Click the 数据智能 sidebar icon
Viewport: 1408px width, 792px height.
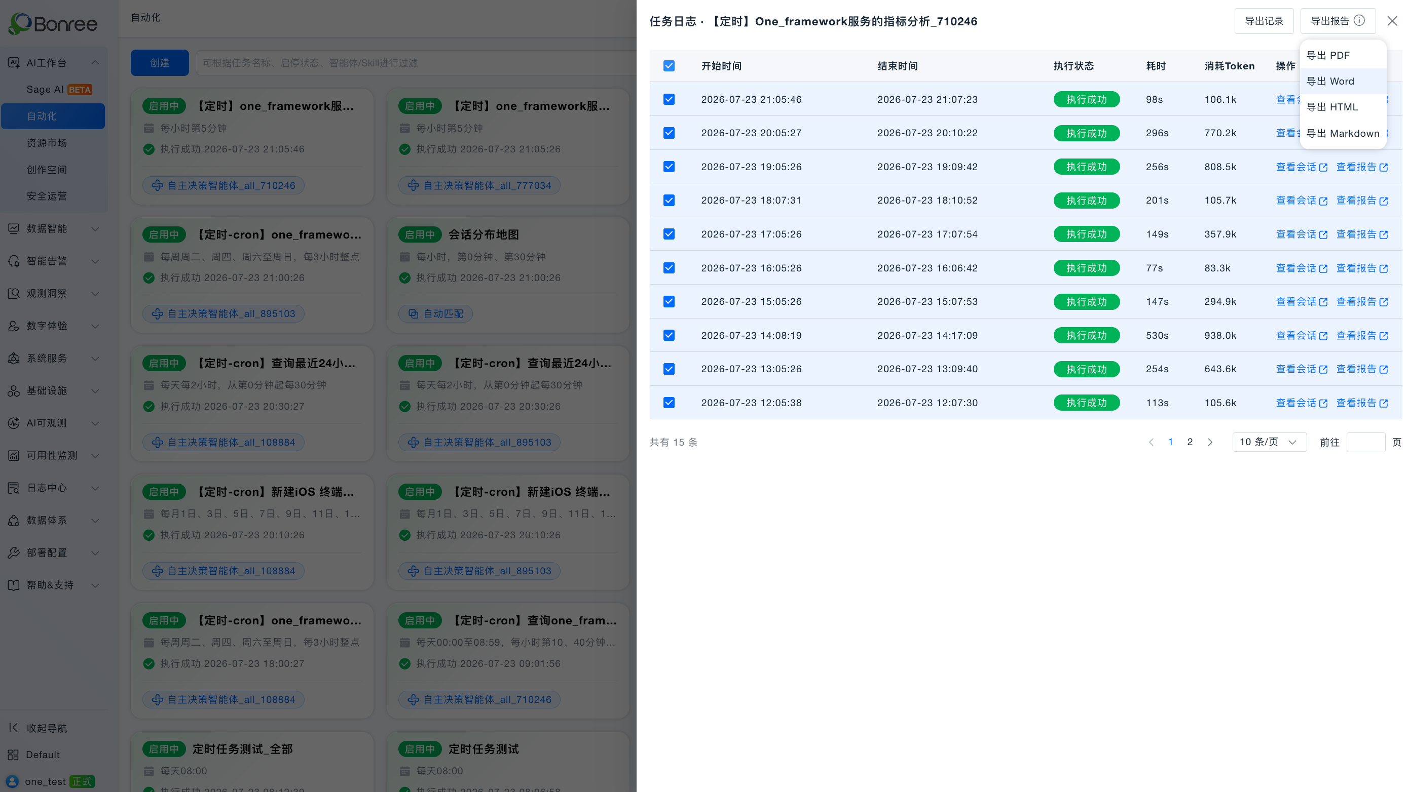tap(14, 228)
